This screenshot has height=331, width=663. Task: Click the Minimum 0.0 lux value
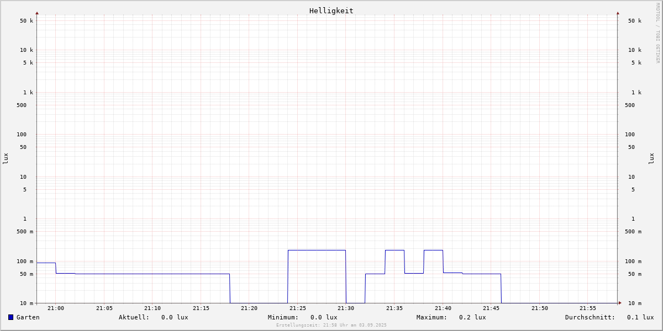click(324, 317)
